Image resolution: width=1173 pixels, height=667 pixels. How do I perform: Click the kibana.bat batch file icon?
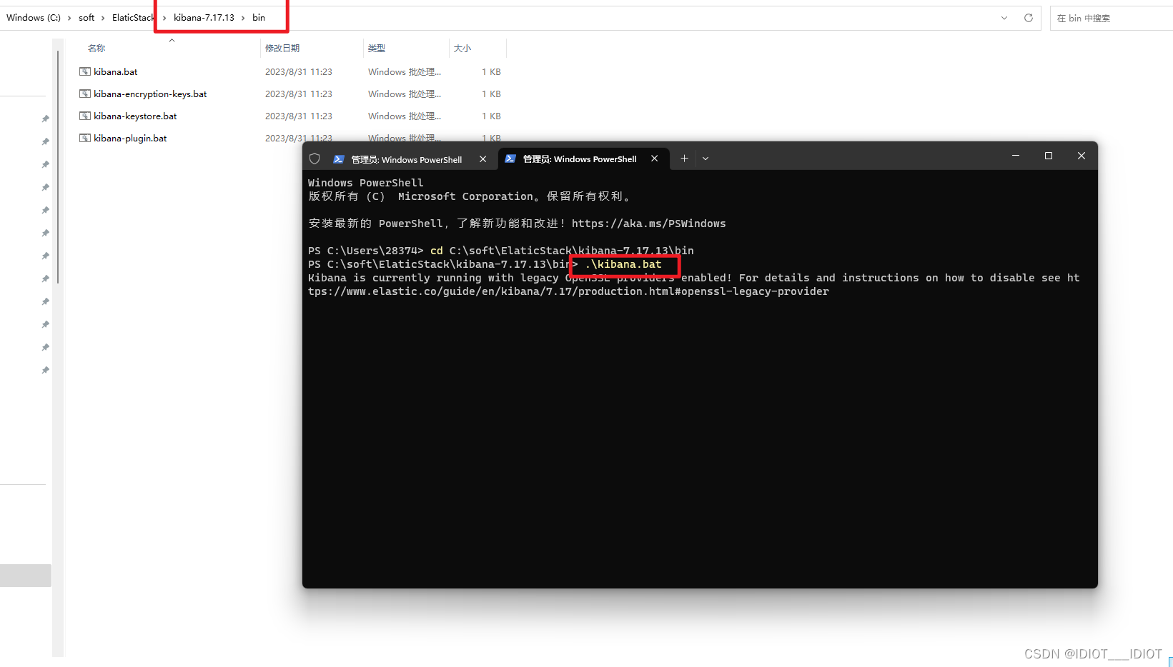(85, 72)
